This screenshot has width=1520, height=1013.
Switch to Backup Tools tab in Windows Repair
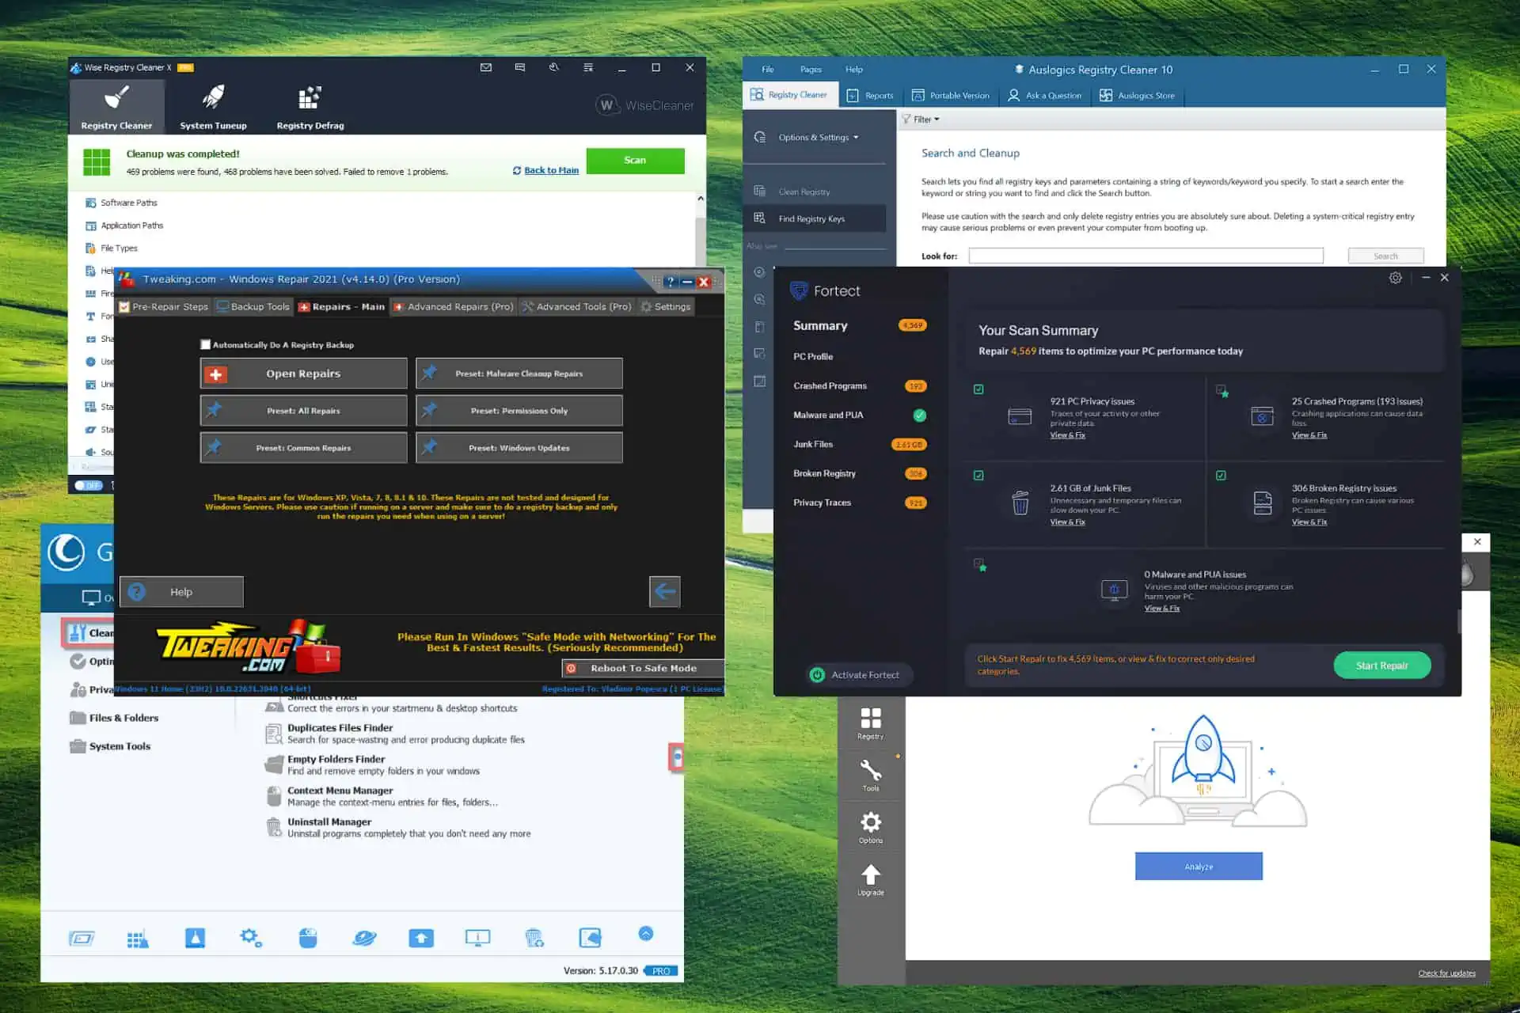coord(253,307)
